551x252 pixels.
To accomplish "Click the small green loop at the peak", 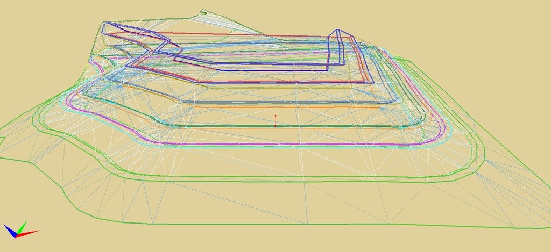I will click(204, 12).
